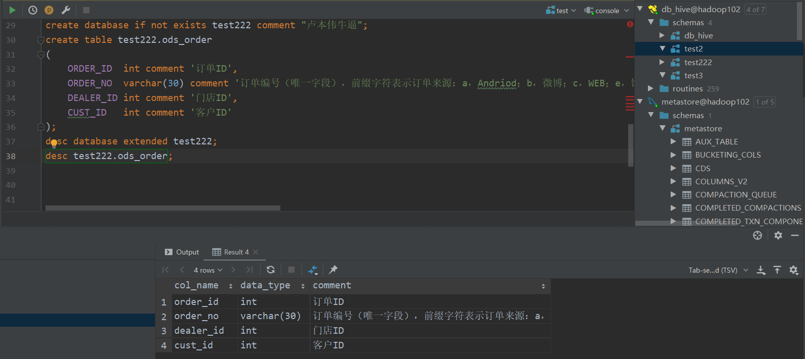Switch to the Output tab
Viewport: 805px width, 359px height.
pos(182,252)
